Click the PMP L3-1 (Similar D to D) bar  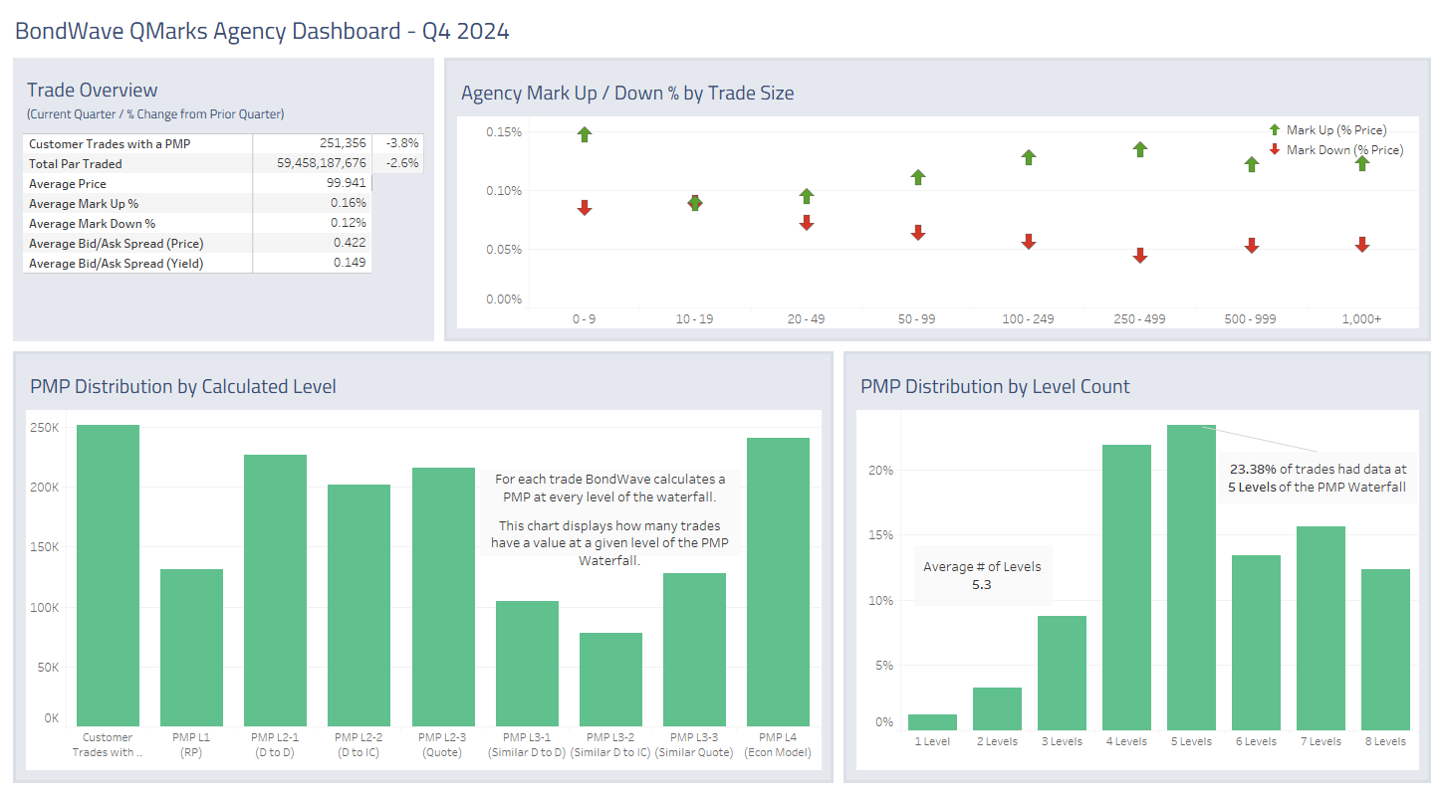pos(527,664)
